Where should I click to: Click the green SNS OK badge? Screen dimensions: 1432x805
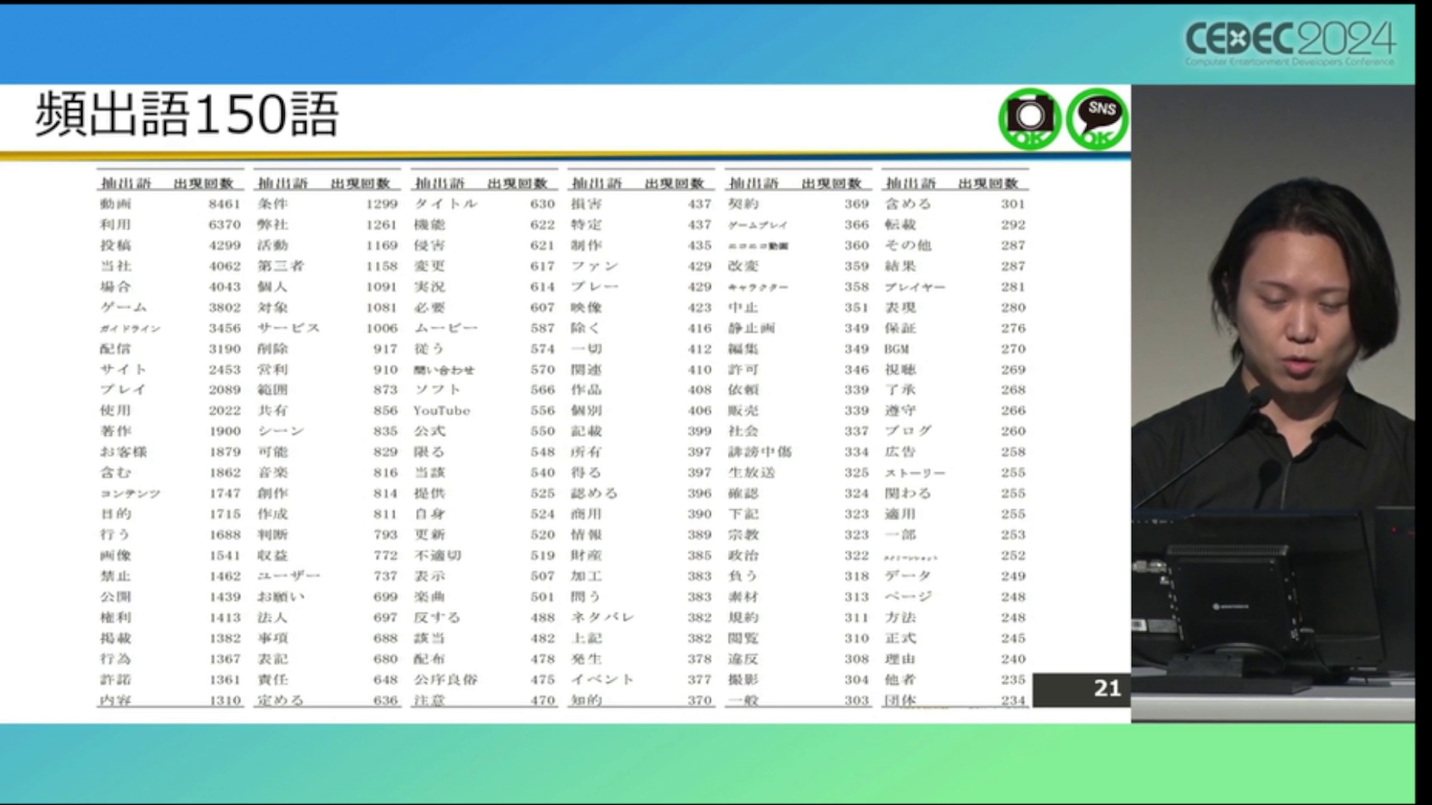coord(1097,119)
